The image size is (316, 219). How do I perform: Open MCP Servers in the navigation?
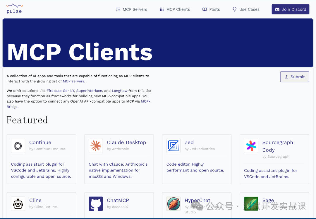tap(132, 9)
